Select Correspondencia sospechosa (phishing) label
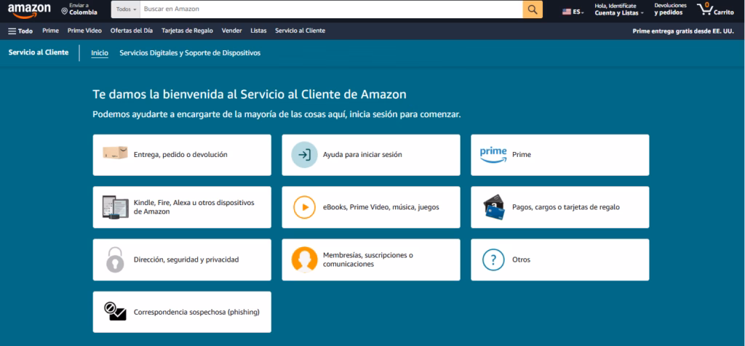 point(196,313)
